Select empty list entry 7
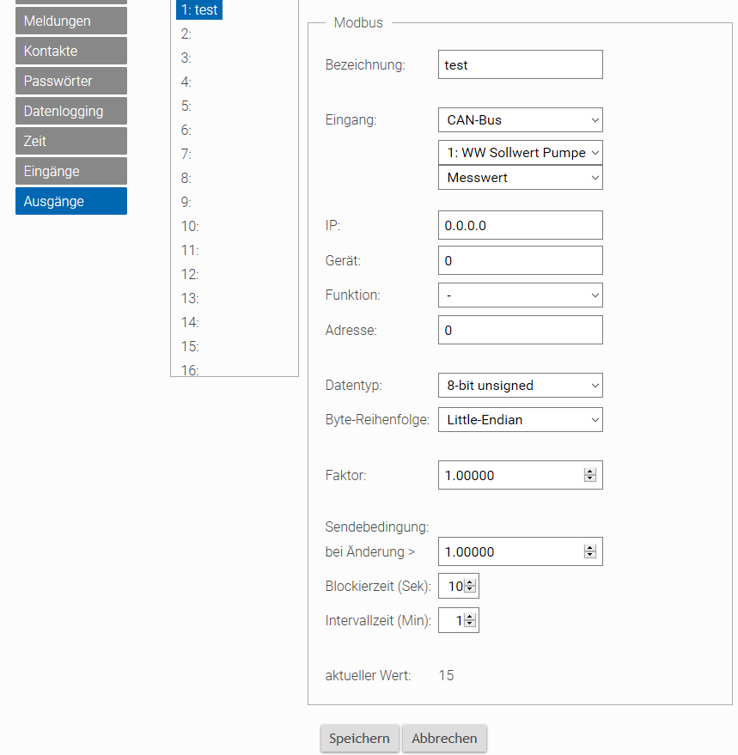Screen dimensions: 738x755 tap(186, 154)
